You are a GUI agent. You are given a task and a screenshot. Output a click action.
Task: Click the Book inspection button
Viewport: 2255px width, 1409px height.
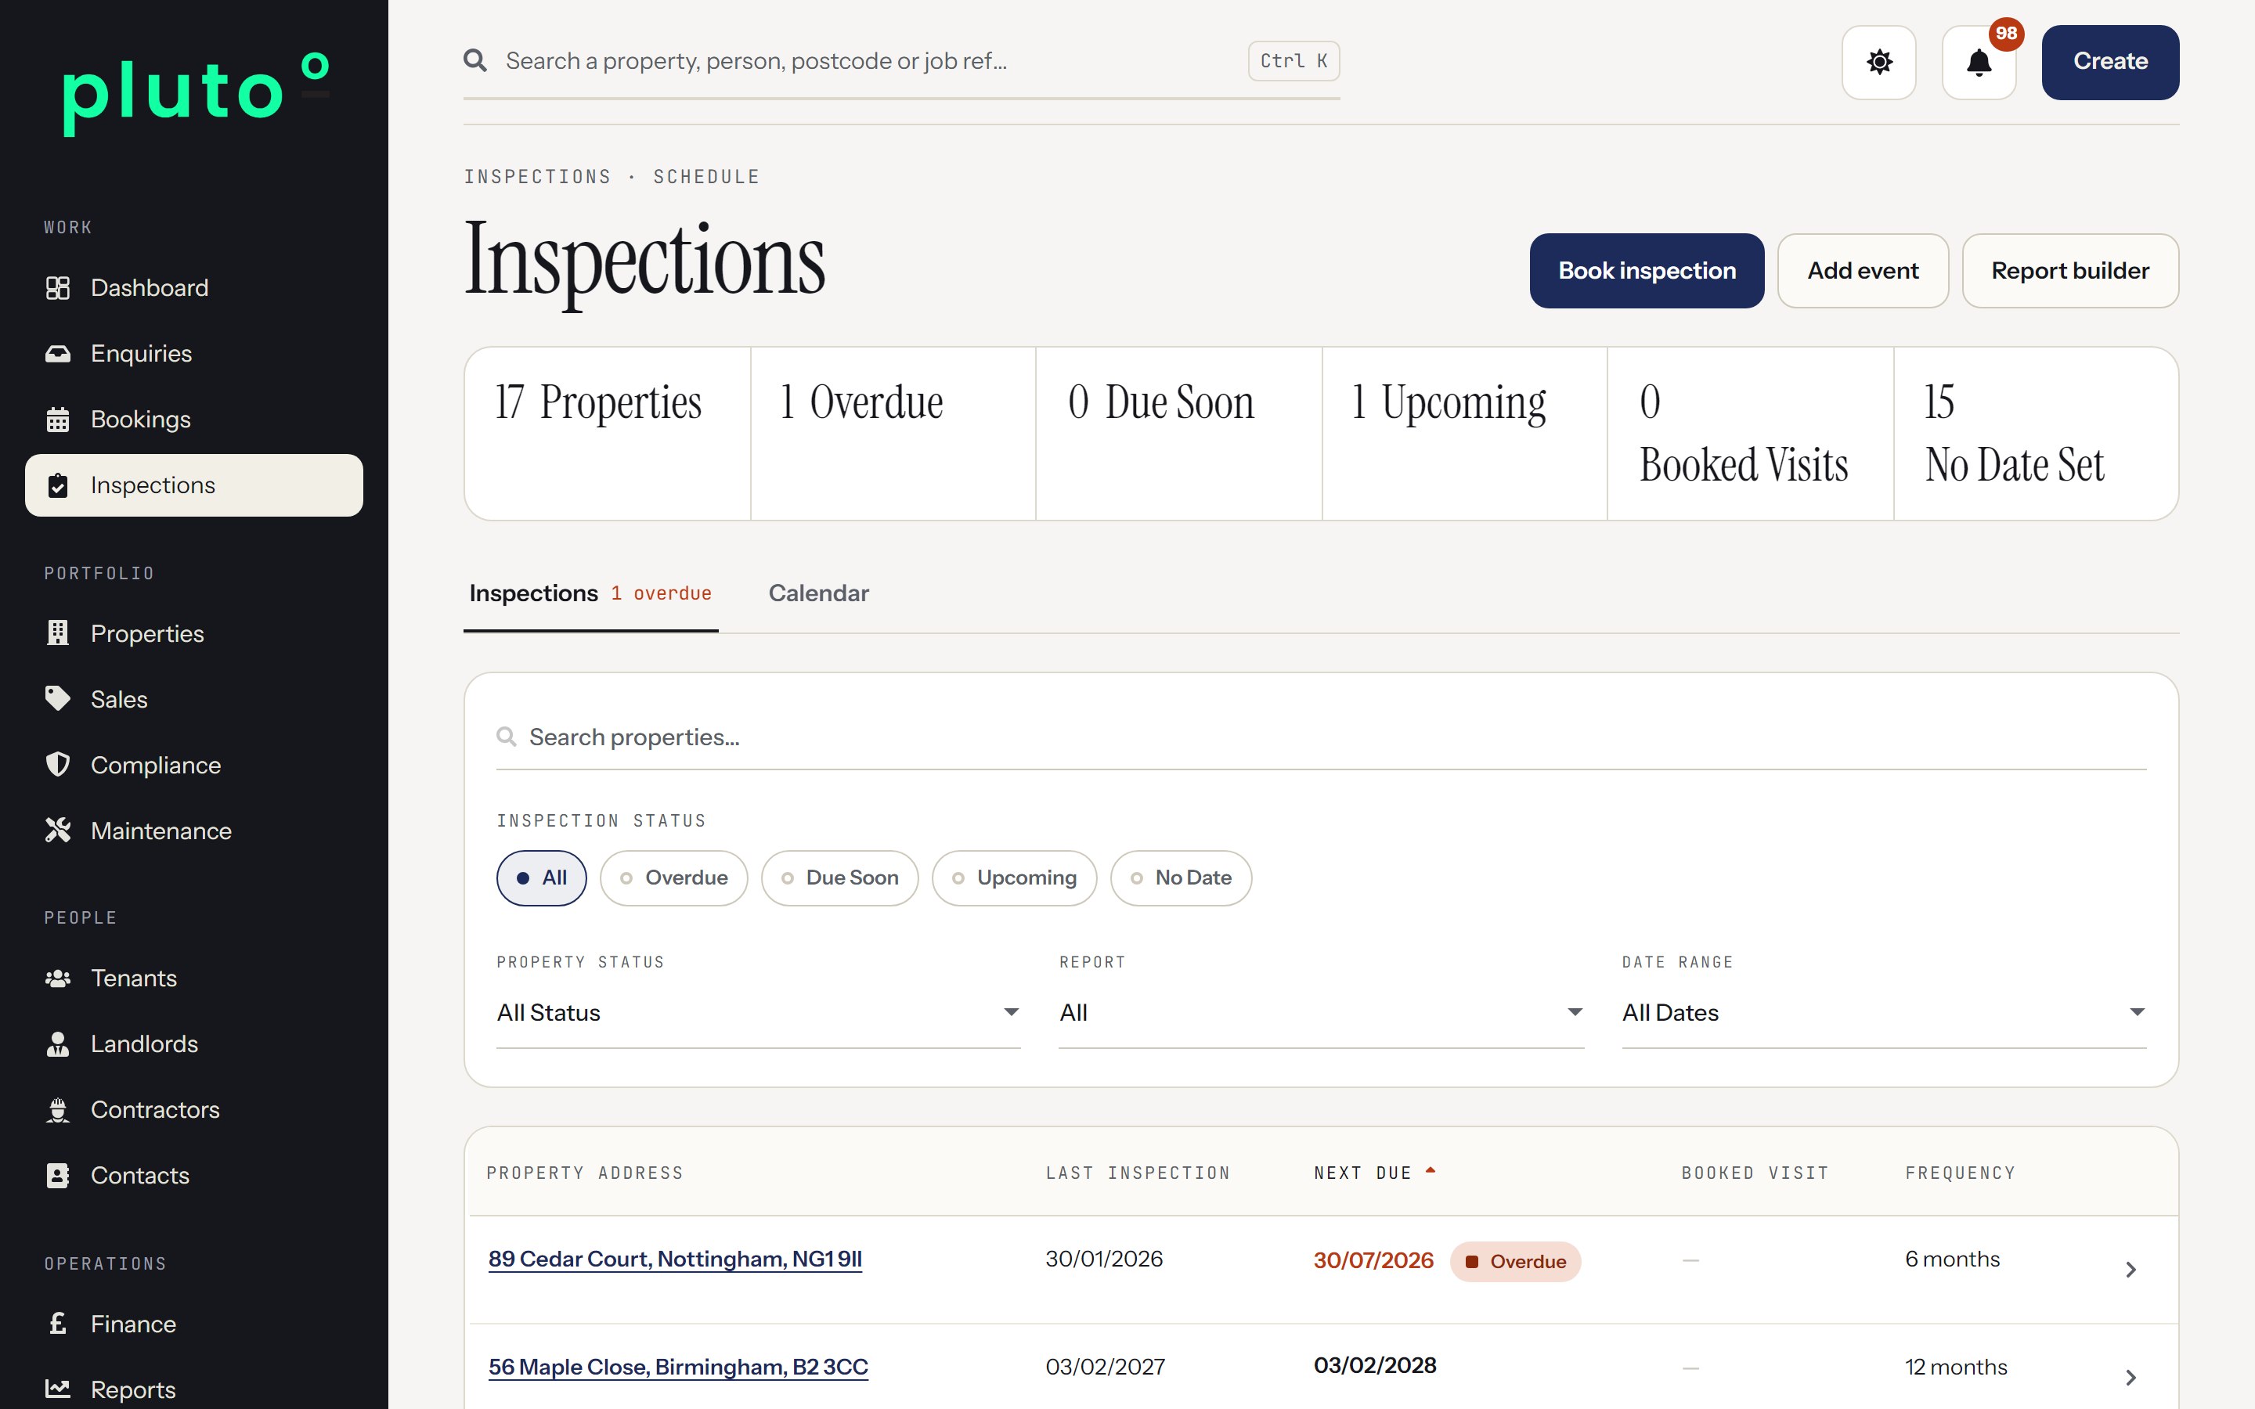[1647, 271]
